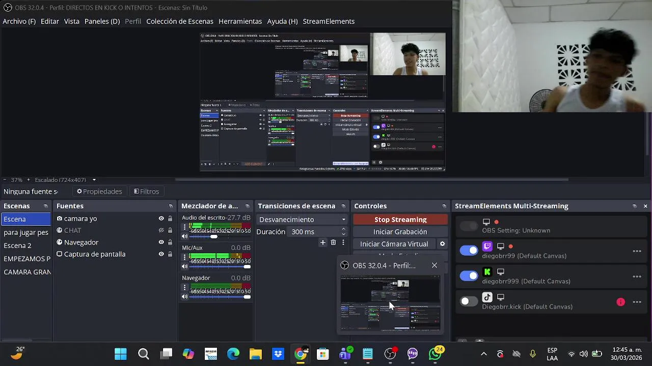Image resolution: width=652 pixels, height=366 pixels.
Task: Hide the Captura de pantalla source
Action: coord(161,254)
